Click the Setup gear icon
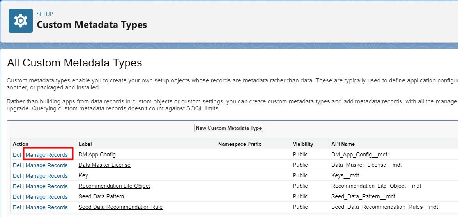Image resolution: width=458 pixels, height=217 pixels. 21,21
